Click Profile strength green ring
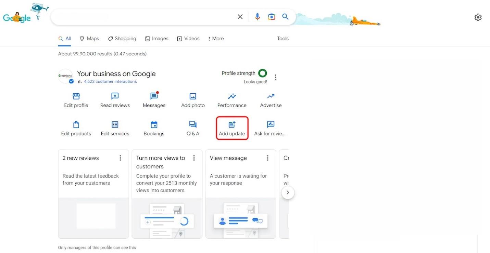 (x=263, y=73)
